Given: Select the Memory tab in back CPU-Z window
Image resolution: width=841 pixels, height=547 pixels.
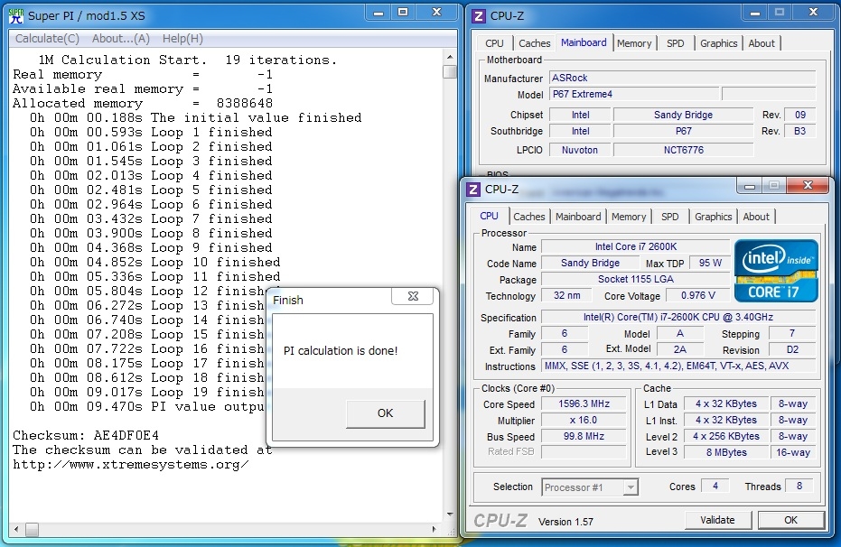Looking at the screenshot, I should tap(634, 43).
